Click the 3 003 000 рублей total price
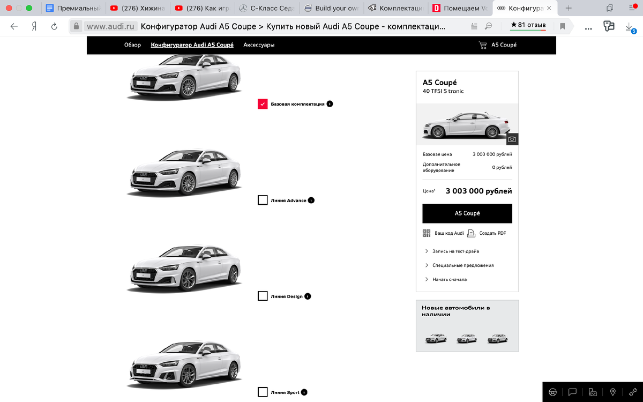Viewport: 643px width, 402px height. [478, 191]
